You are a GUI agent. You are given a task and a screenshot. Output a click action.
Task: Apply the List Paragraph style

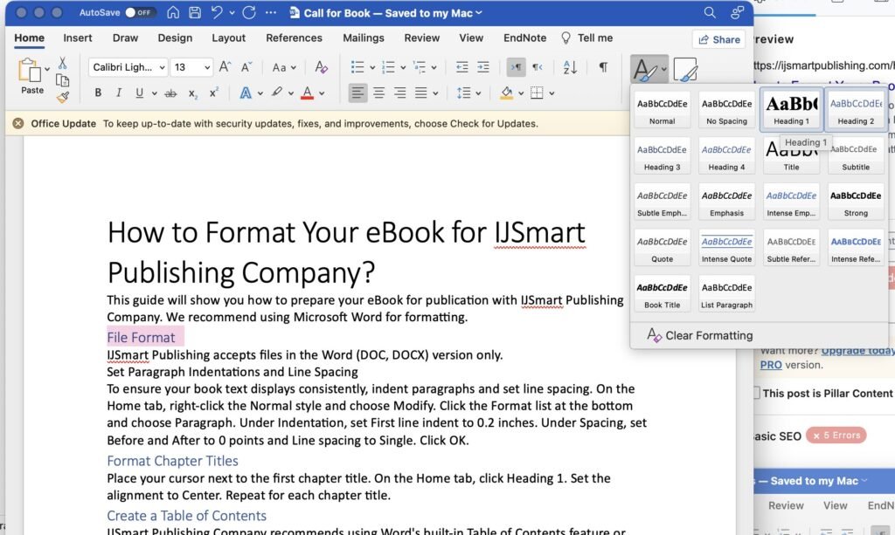pos(726,294)
